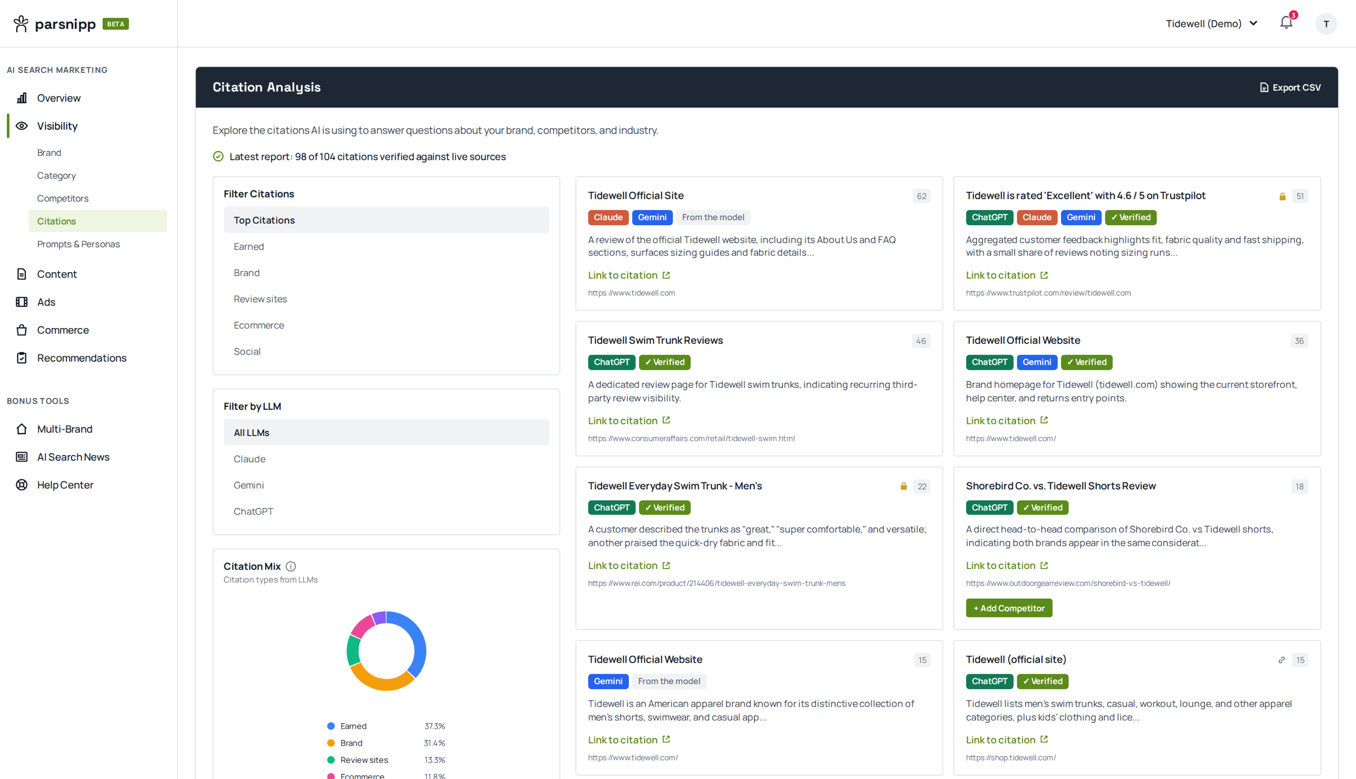Click the 36 count on Tidewell Official Website card
This screenshot has height=779, width=1356.
(x=1299, y=341)
